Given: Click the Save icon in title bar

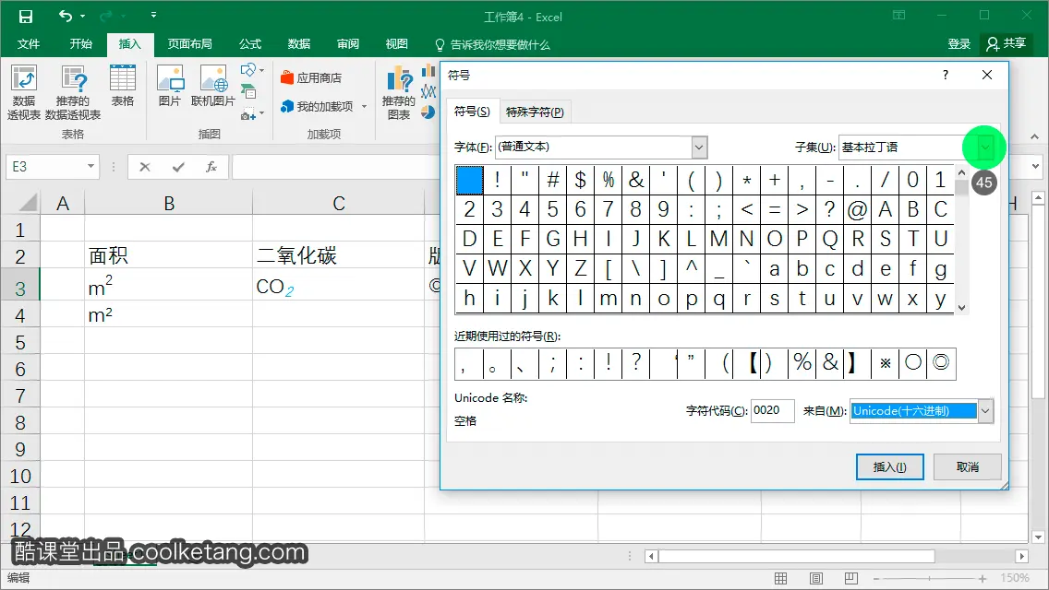Looking at the screenshot, I should [26, 16].
